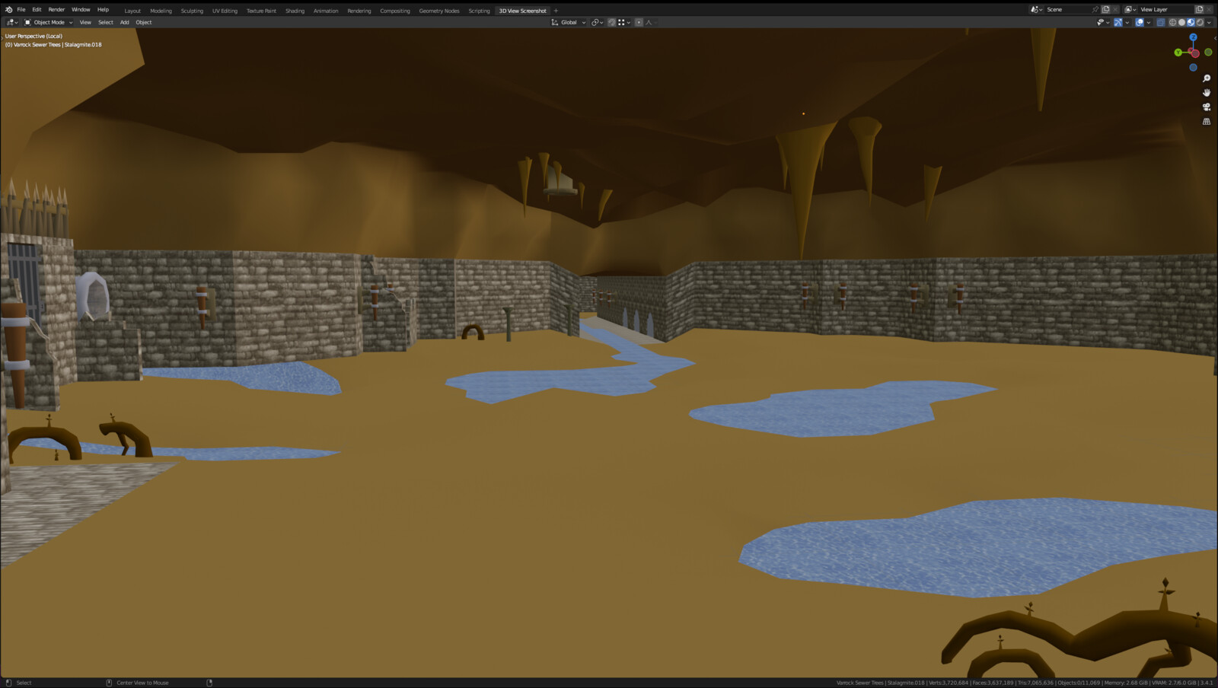Open proportional editing falloff dropdown
1218x688 pixels.
650,22
